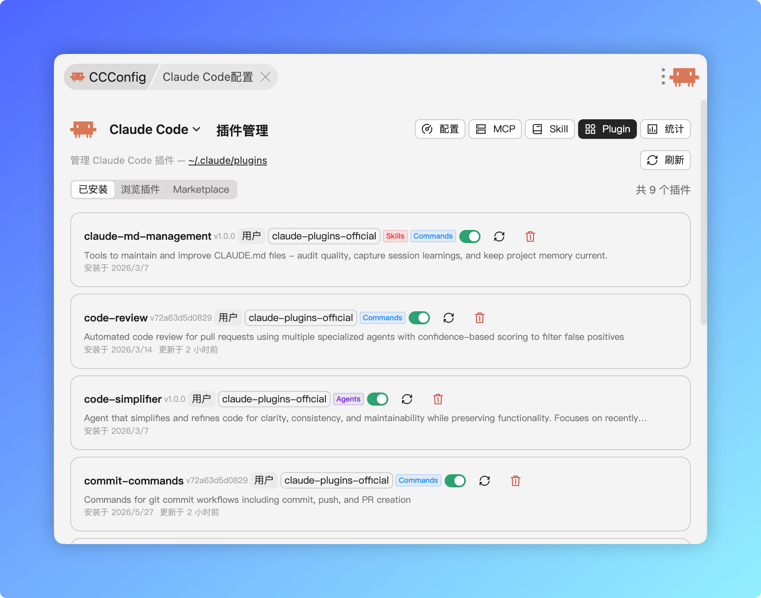Screen dimensions: 761x598
Task: Switch to the Skill section
Action: (x=550, y=129)
